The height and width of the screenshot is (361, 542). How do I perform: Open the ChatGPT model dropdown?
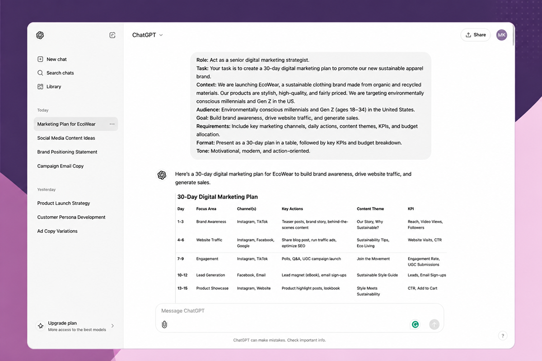[147, 35]
